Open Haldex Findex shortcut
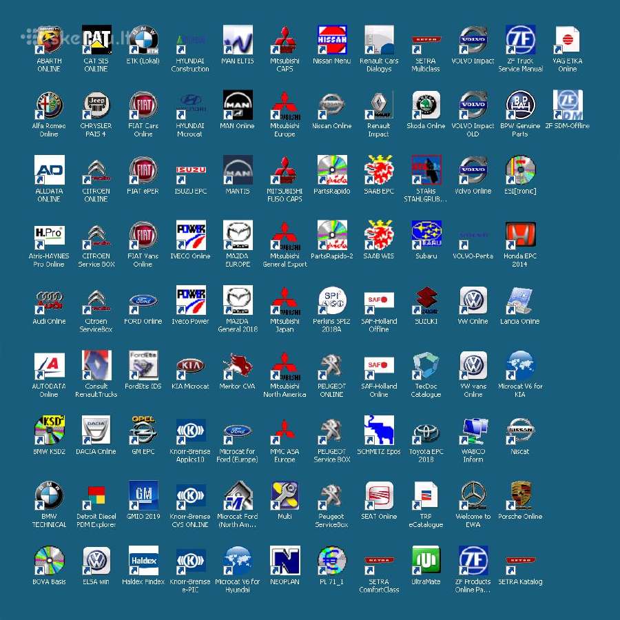The height and width of the screenshot is (620, 620). point(143,560)
